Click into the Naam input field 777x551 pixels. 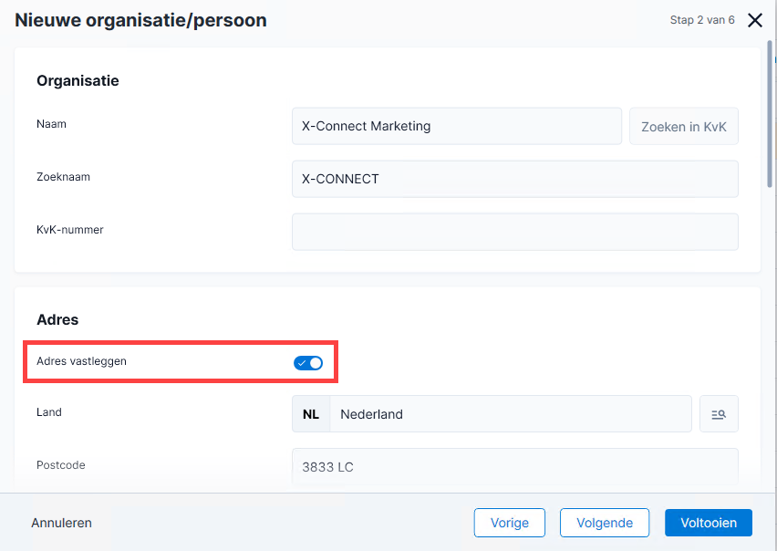click(x=456, y=127)
